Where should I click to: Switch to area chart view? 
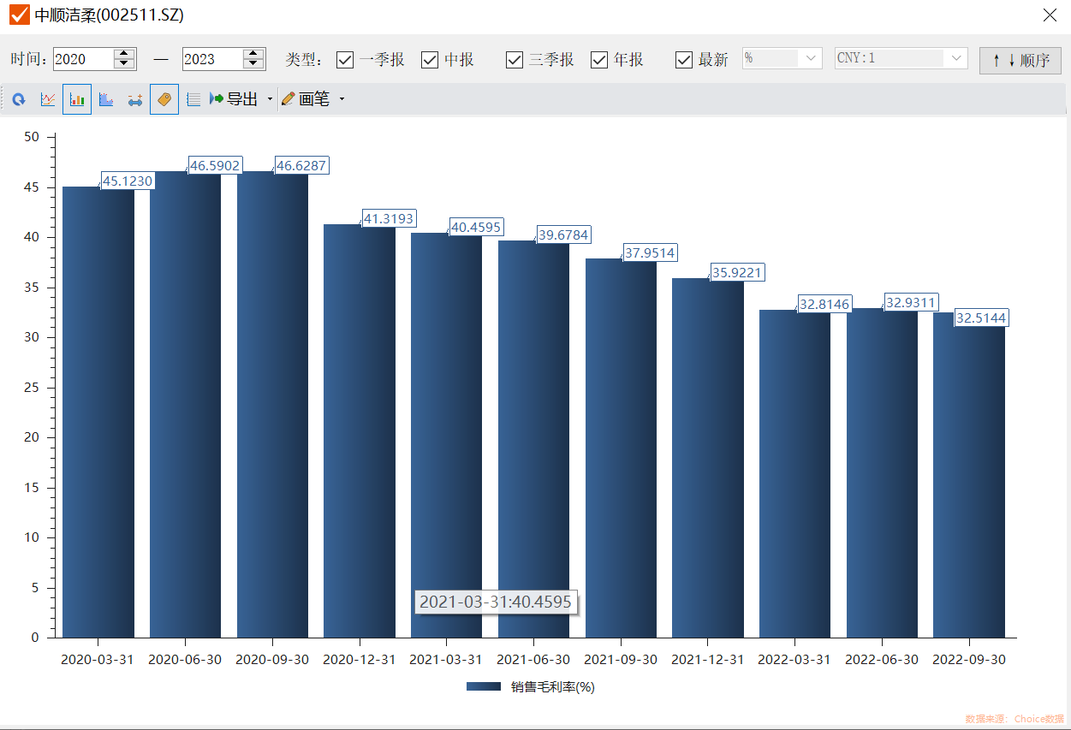click(x=106, y=100)
